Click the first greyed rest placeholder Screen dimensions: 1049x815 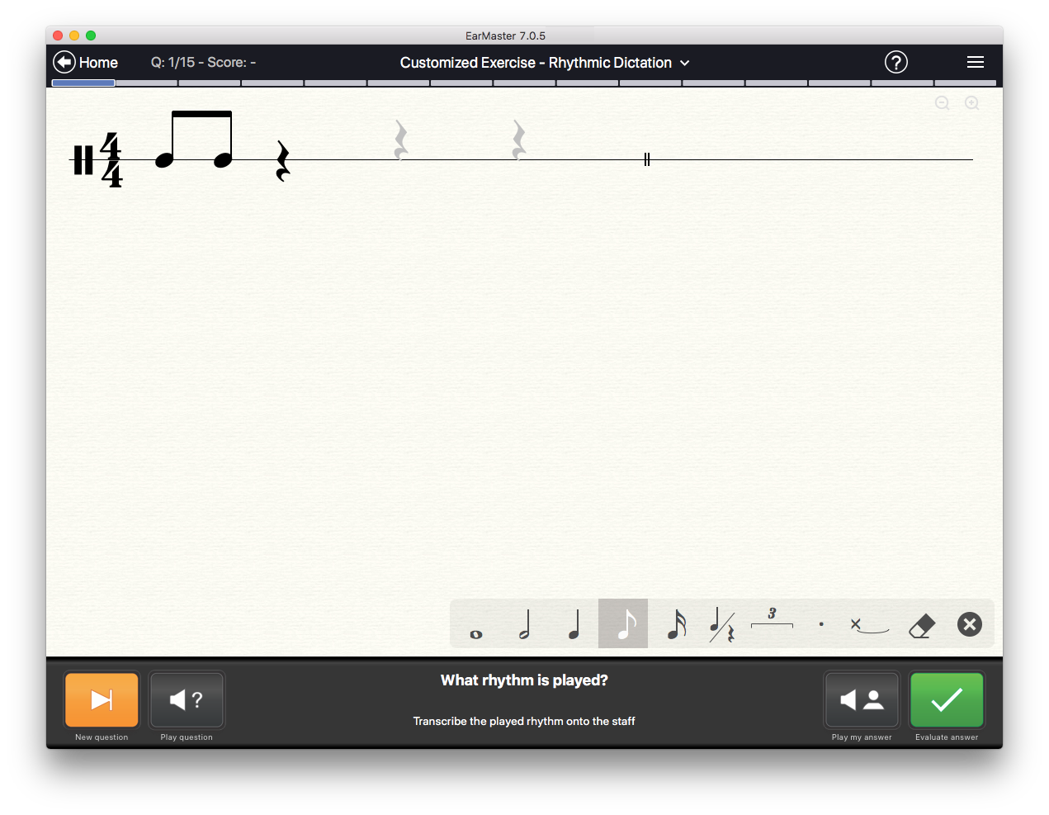[400, 140]
